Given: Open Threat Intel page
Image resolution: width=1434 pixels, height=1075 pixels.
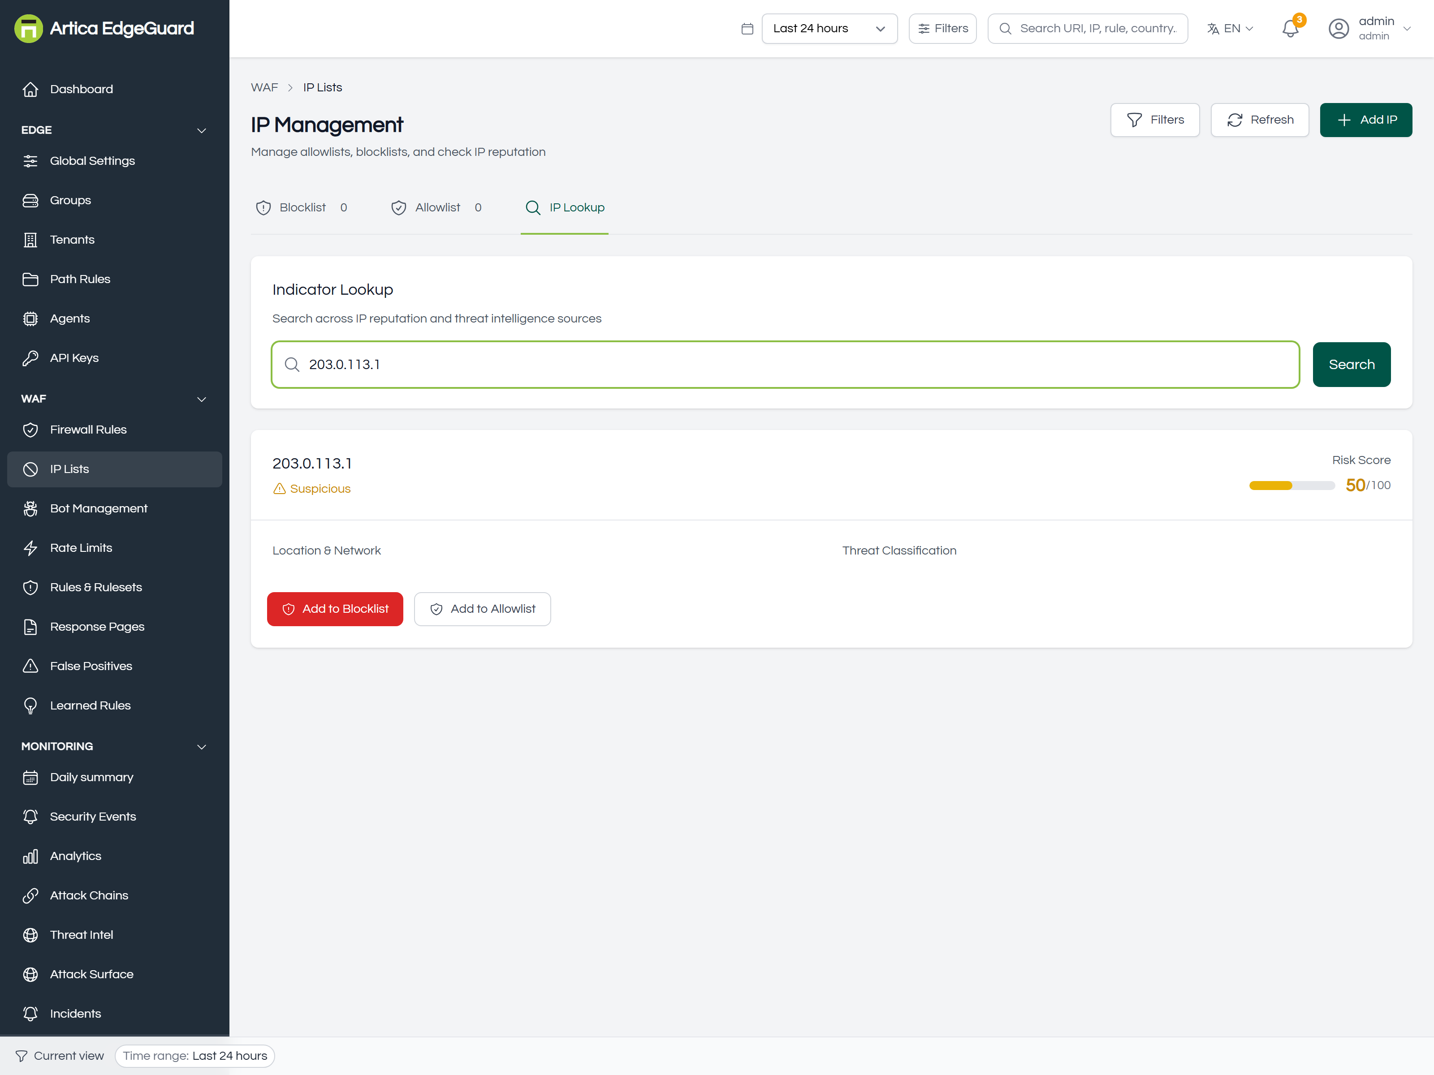Looking at the screenshot, I should pyautogui.click(x=114, y=936).
